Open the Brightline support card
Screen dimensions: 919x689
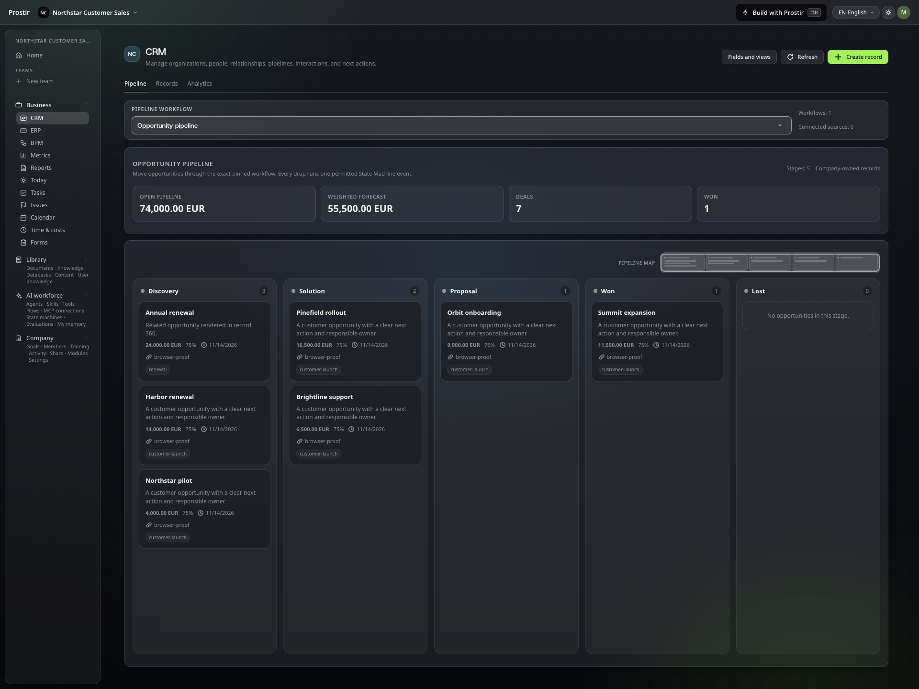point(355,425)
